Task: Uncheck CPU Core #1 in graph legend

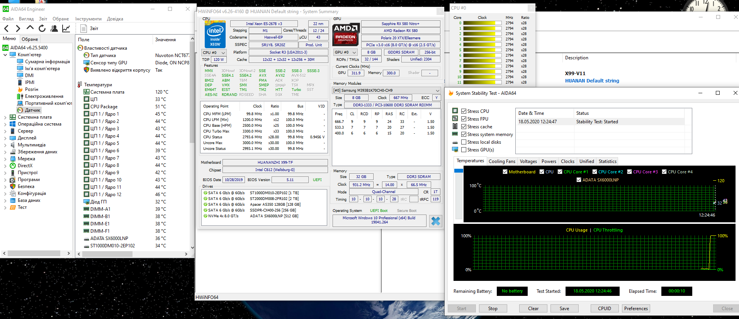Action: click(560, 172)
